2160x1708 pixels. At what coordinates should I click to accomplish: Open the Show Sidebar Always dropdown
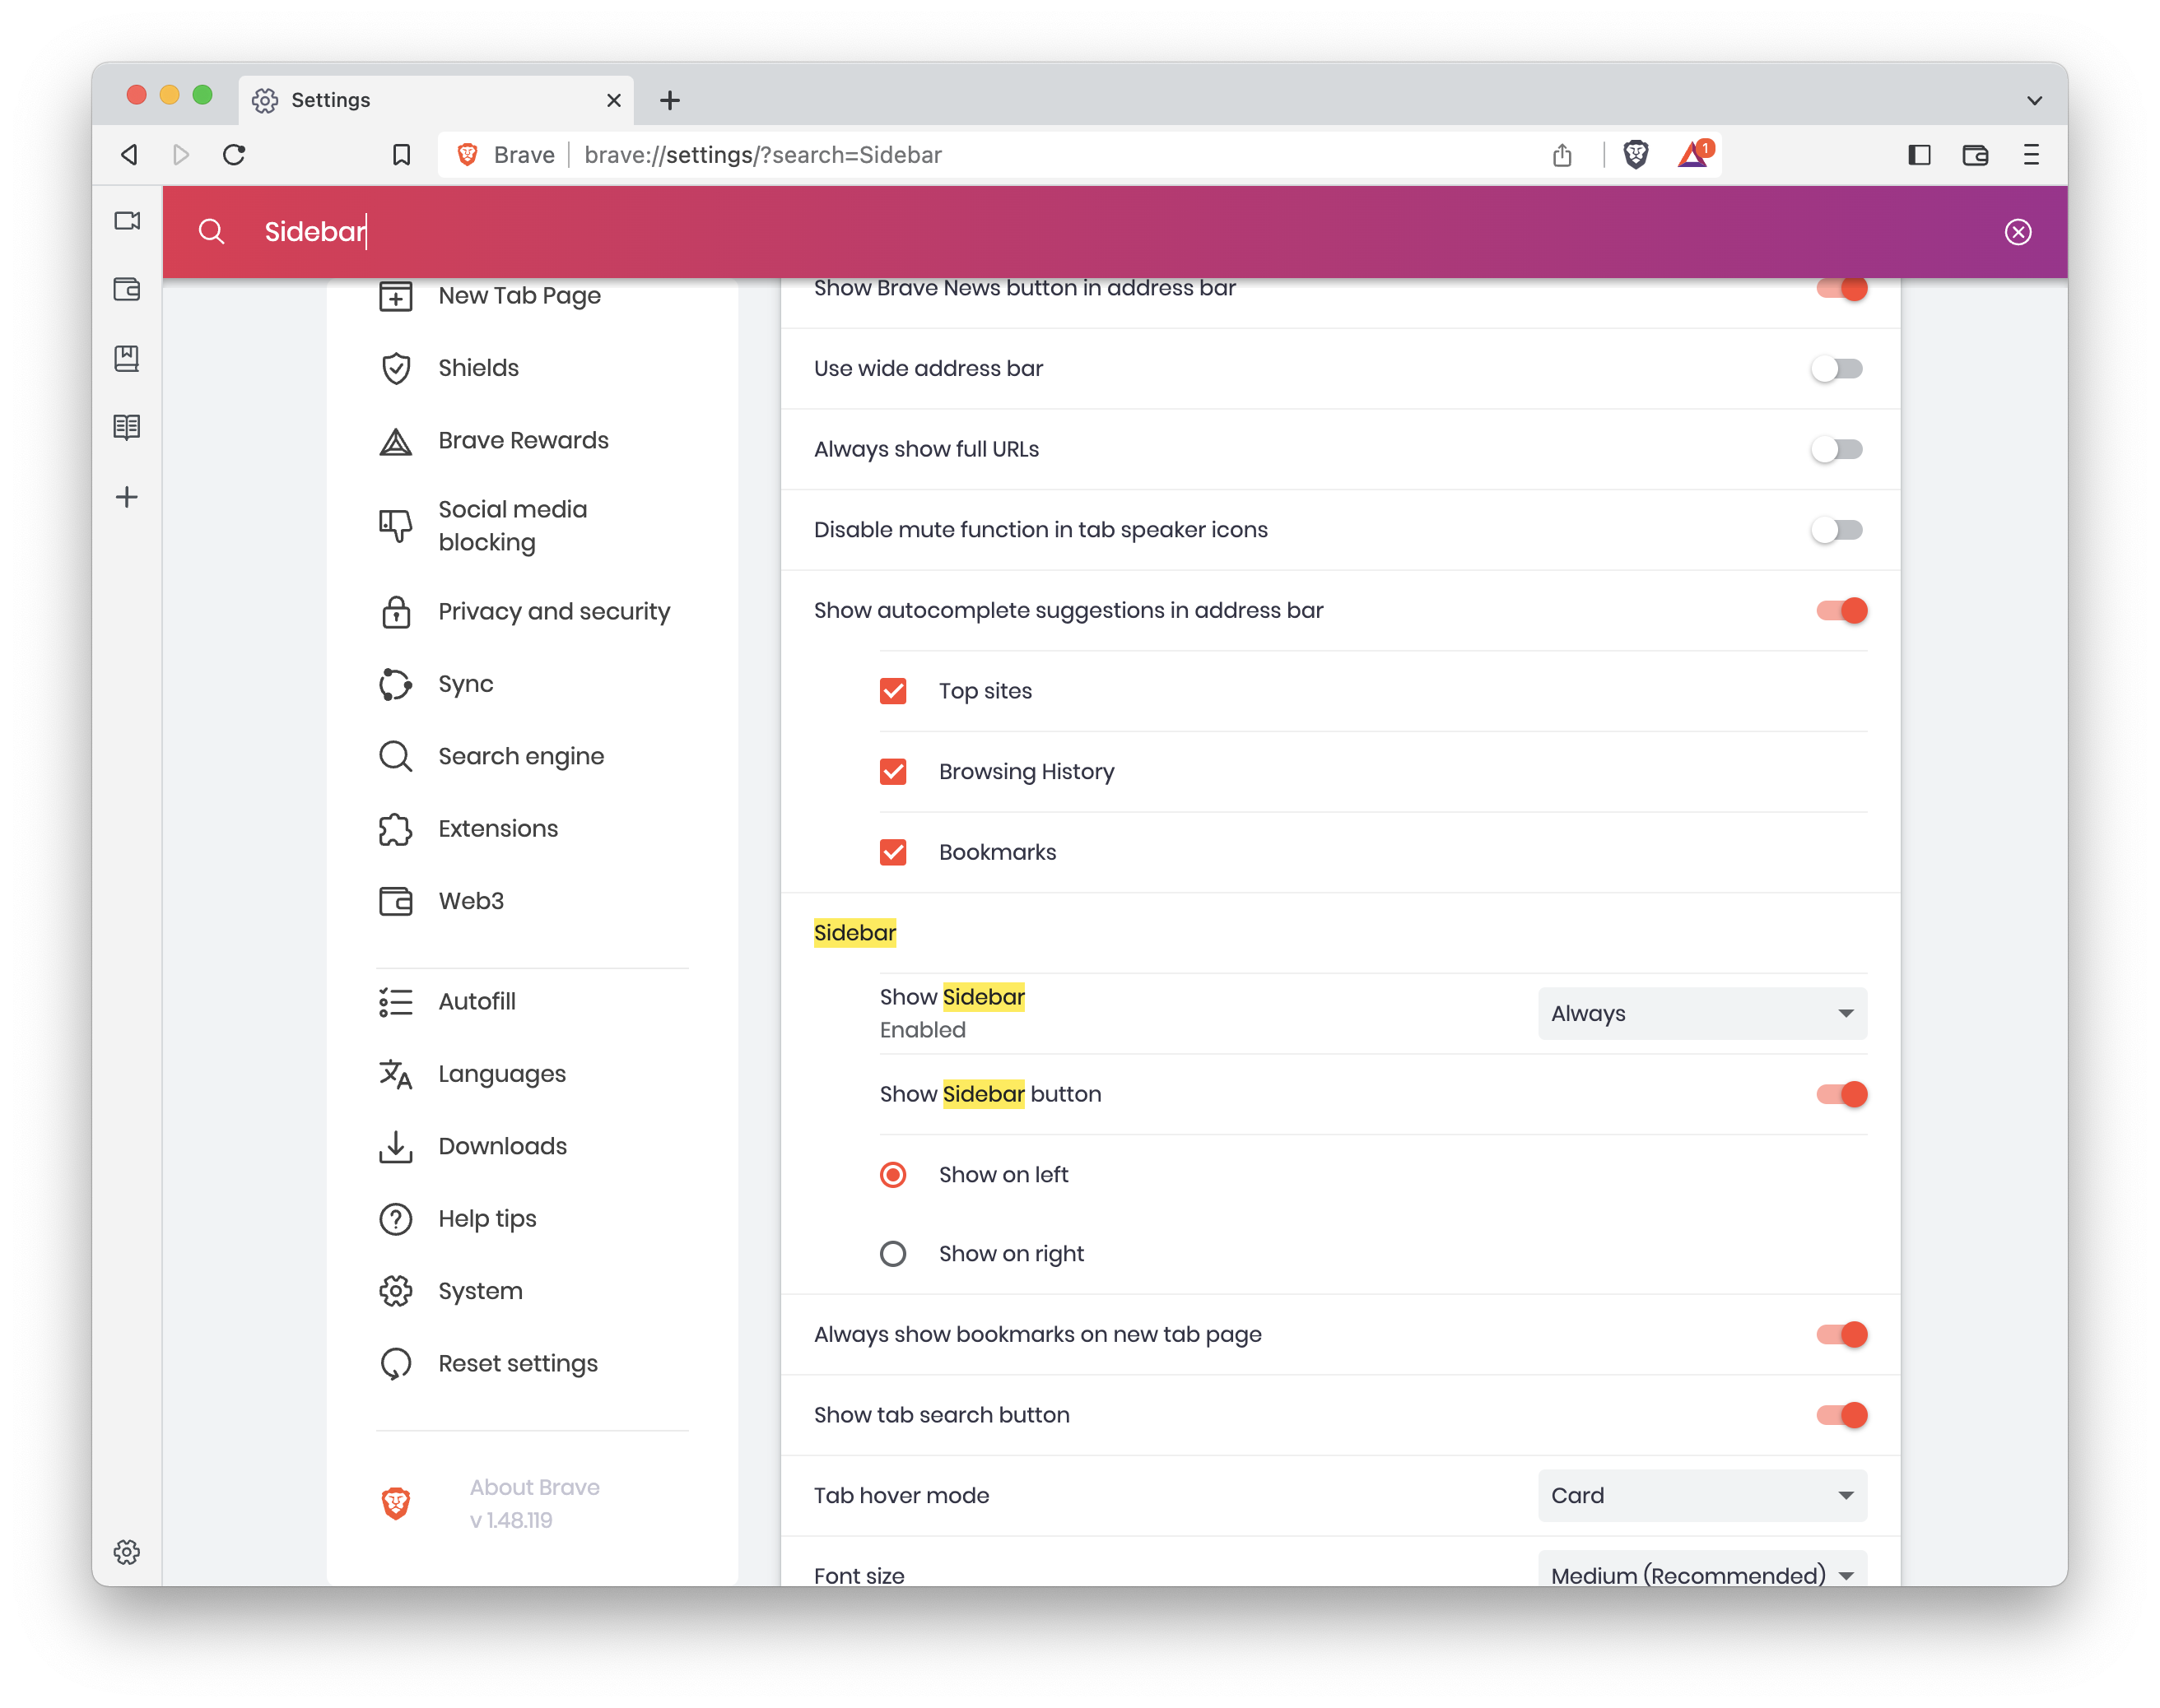(x=1701, y=1013)
